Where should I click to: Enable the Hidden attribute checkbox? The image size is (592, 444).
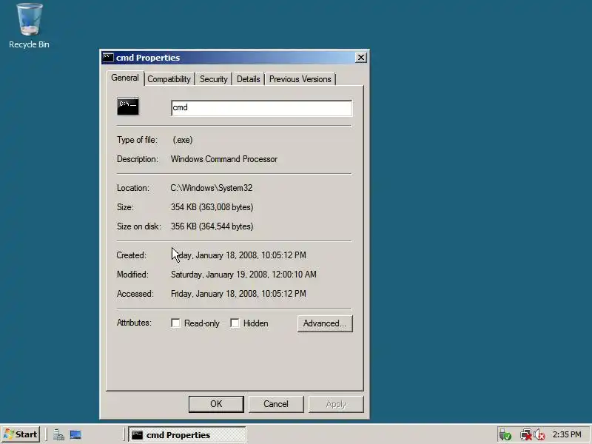click(x=235, y=323)
